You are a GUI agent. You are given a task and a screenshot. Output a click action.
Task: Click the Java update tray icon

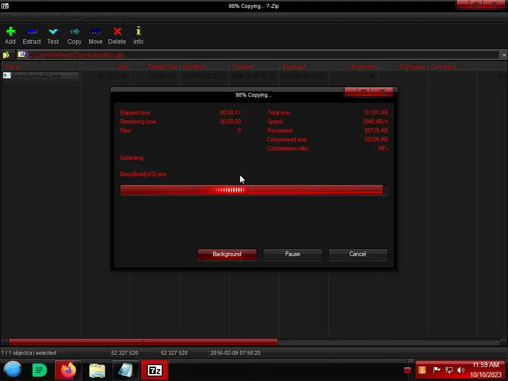[x=422, y=370]
